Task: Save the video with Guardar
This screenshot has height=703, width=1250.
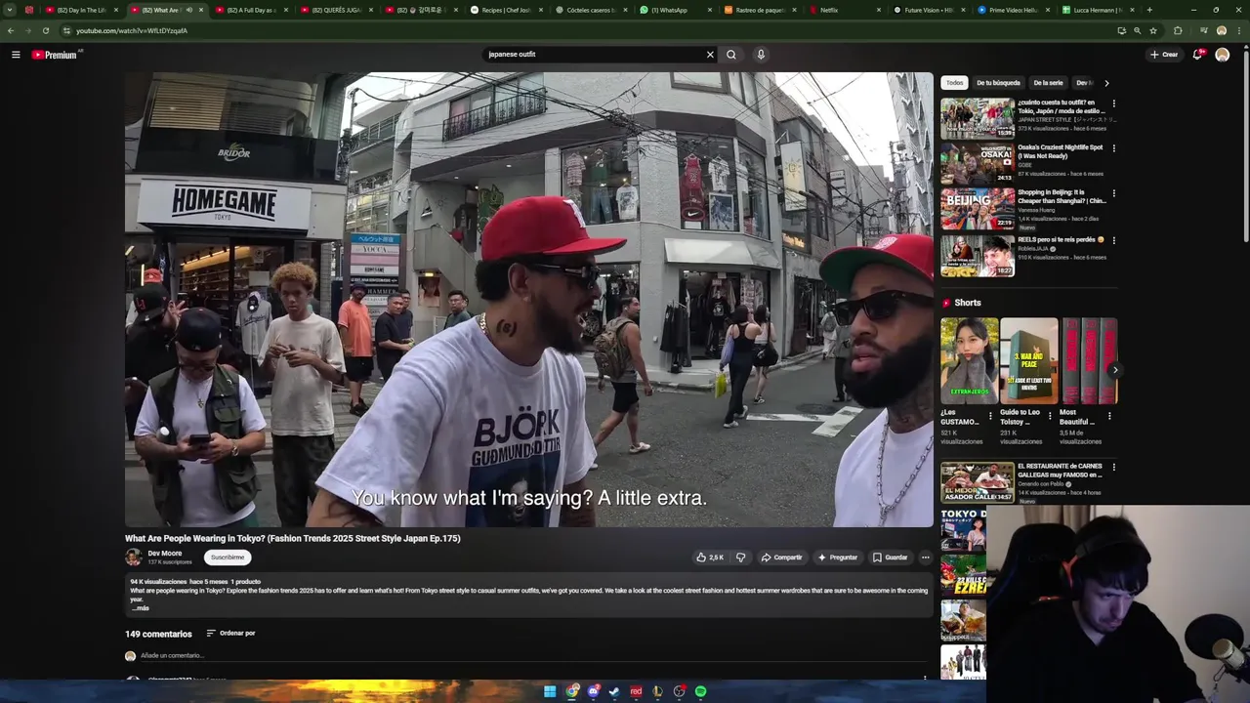Action: point(890,558)
